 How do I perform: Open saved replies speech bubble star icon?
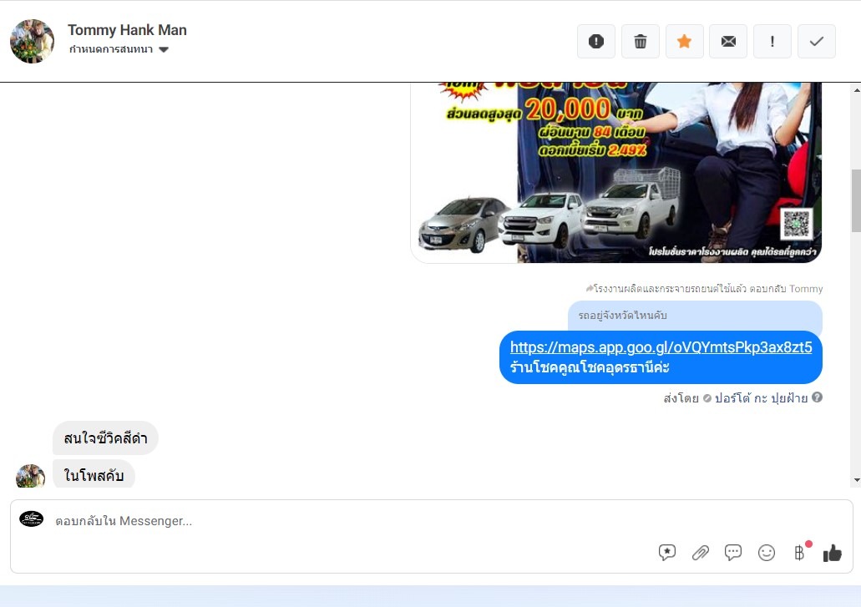(x=666, y=552)
